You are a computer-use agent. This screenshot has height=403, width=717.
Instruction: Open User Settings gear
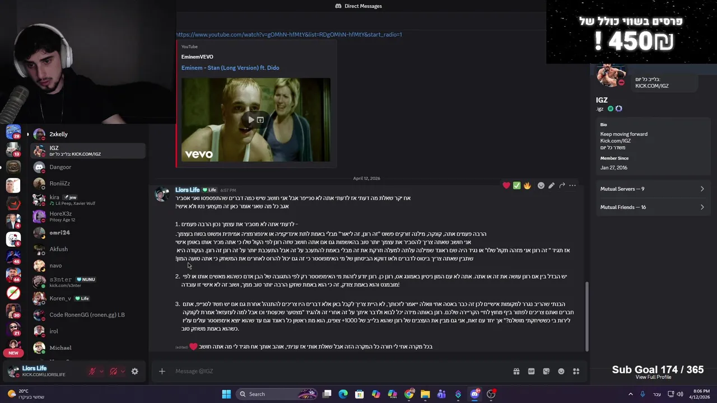pos(134,371)
